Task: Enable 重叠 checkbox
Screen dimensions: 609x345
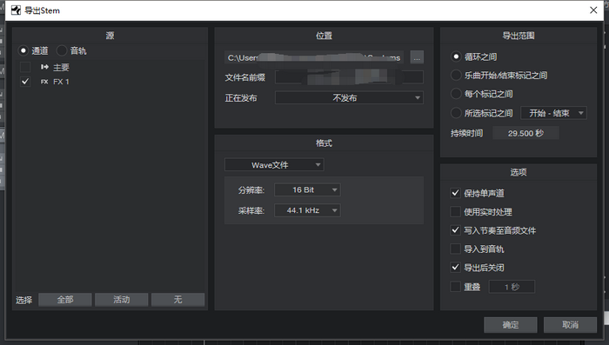Action: 455,287
